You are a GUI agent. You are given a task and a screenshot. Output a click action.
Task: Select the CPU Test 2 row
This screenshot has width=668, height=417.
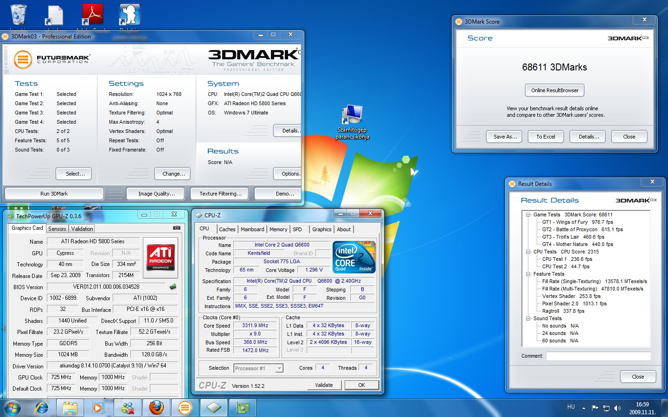565,266
